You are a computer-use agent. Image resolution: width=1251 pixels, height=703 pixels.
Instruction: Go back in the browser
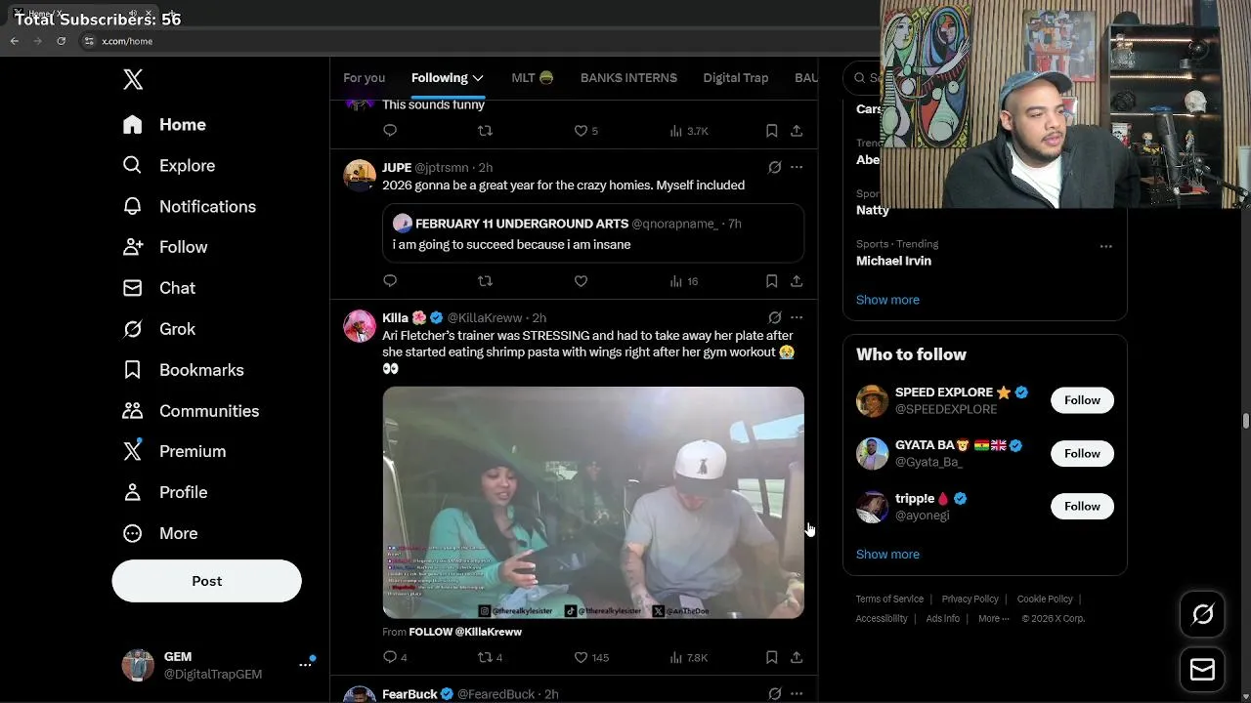click(15, 41)
